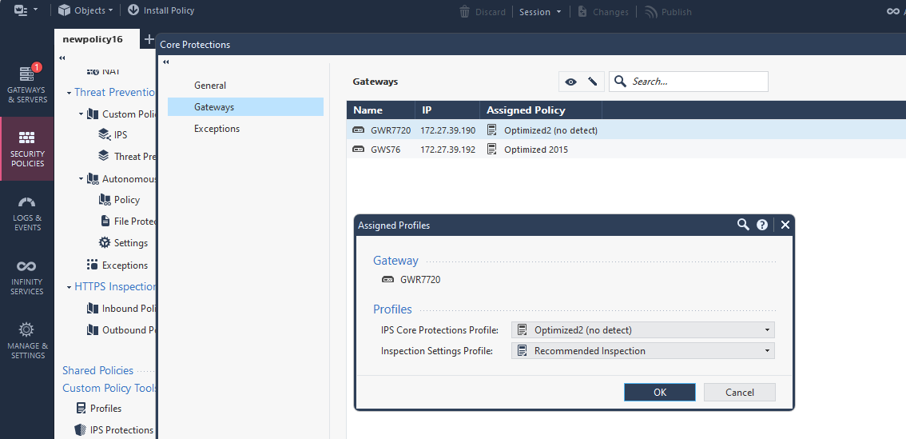Select Threat Prevention layer tree item
This screenshot has height=439, width=906.
pos(127,156)
